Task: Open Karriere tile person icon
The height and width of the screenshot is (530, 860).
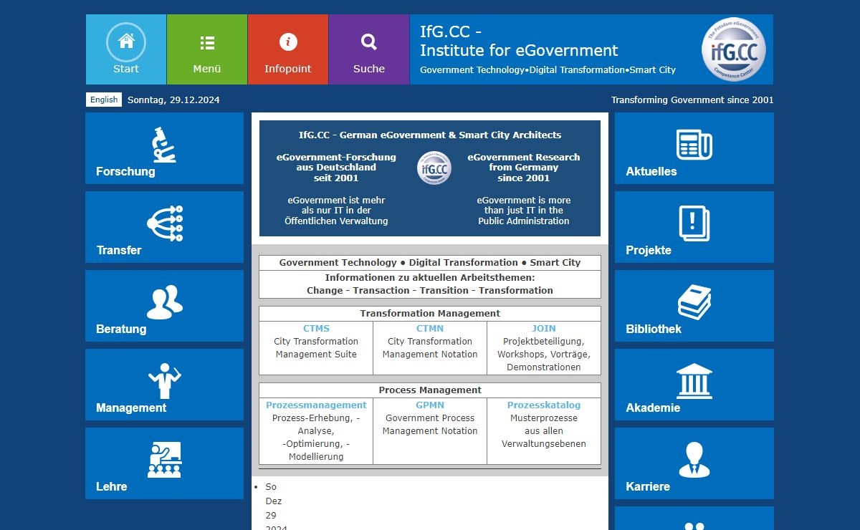Action: [x=694, y=460]
